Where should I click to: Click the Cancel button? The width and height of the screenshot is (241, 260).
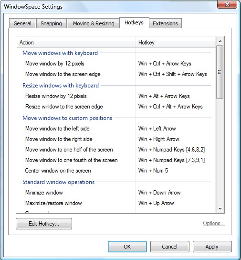[170, 247]
